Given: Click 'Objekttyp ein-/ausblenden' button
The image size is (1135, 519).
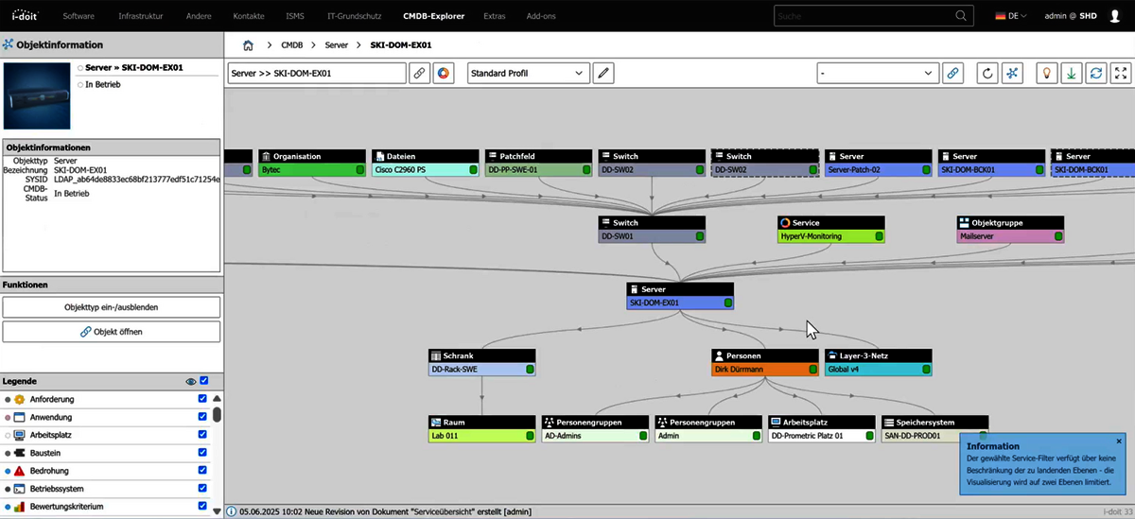Looking at the screenshot, I should 111,307.
